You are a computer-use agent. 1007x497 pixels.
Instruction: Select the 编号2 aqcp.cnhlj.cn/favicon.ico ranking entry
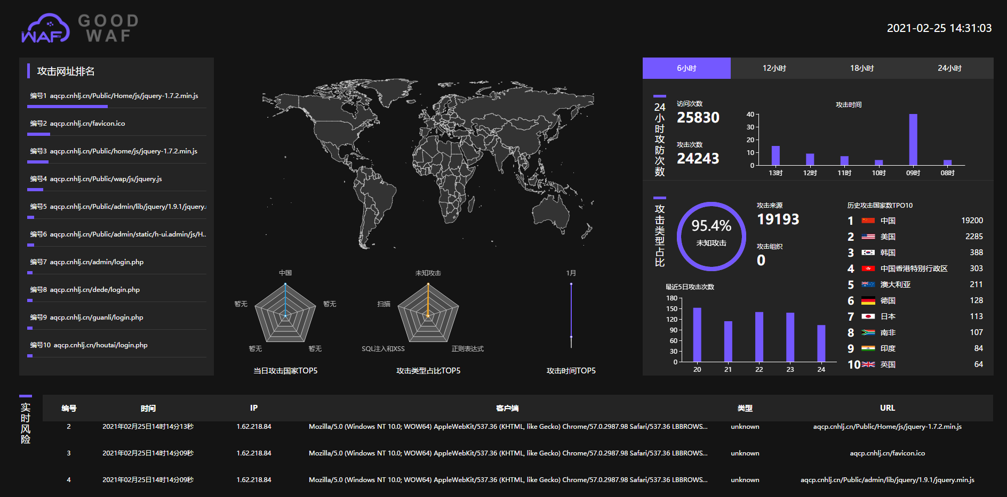pos(78,124)
